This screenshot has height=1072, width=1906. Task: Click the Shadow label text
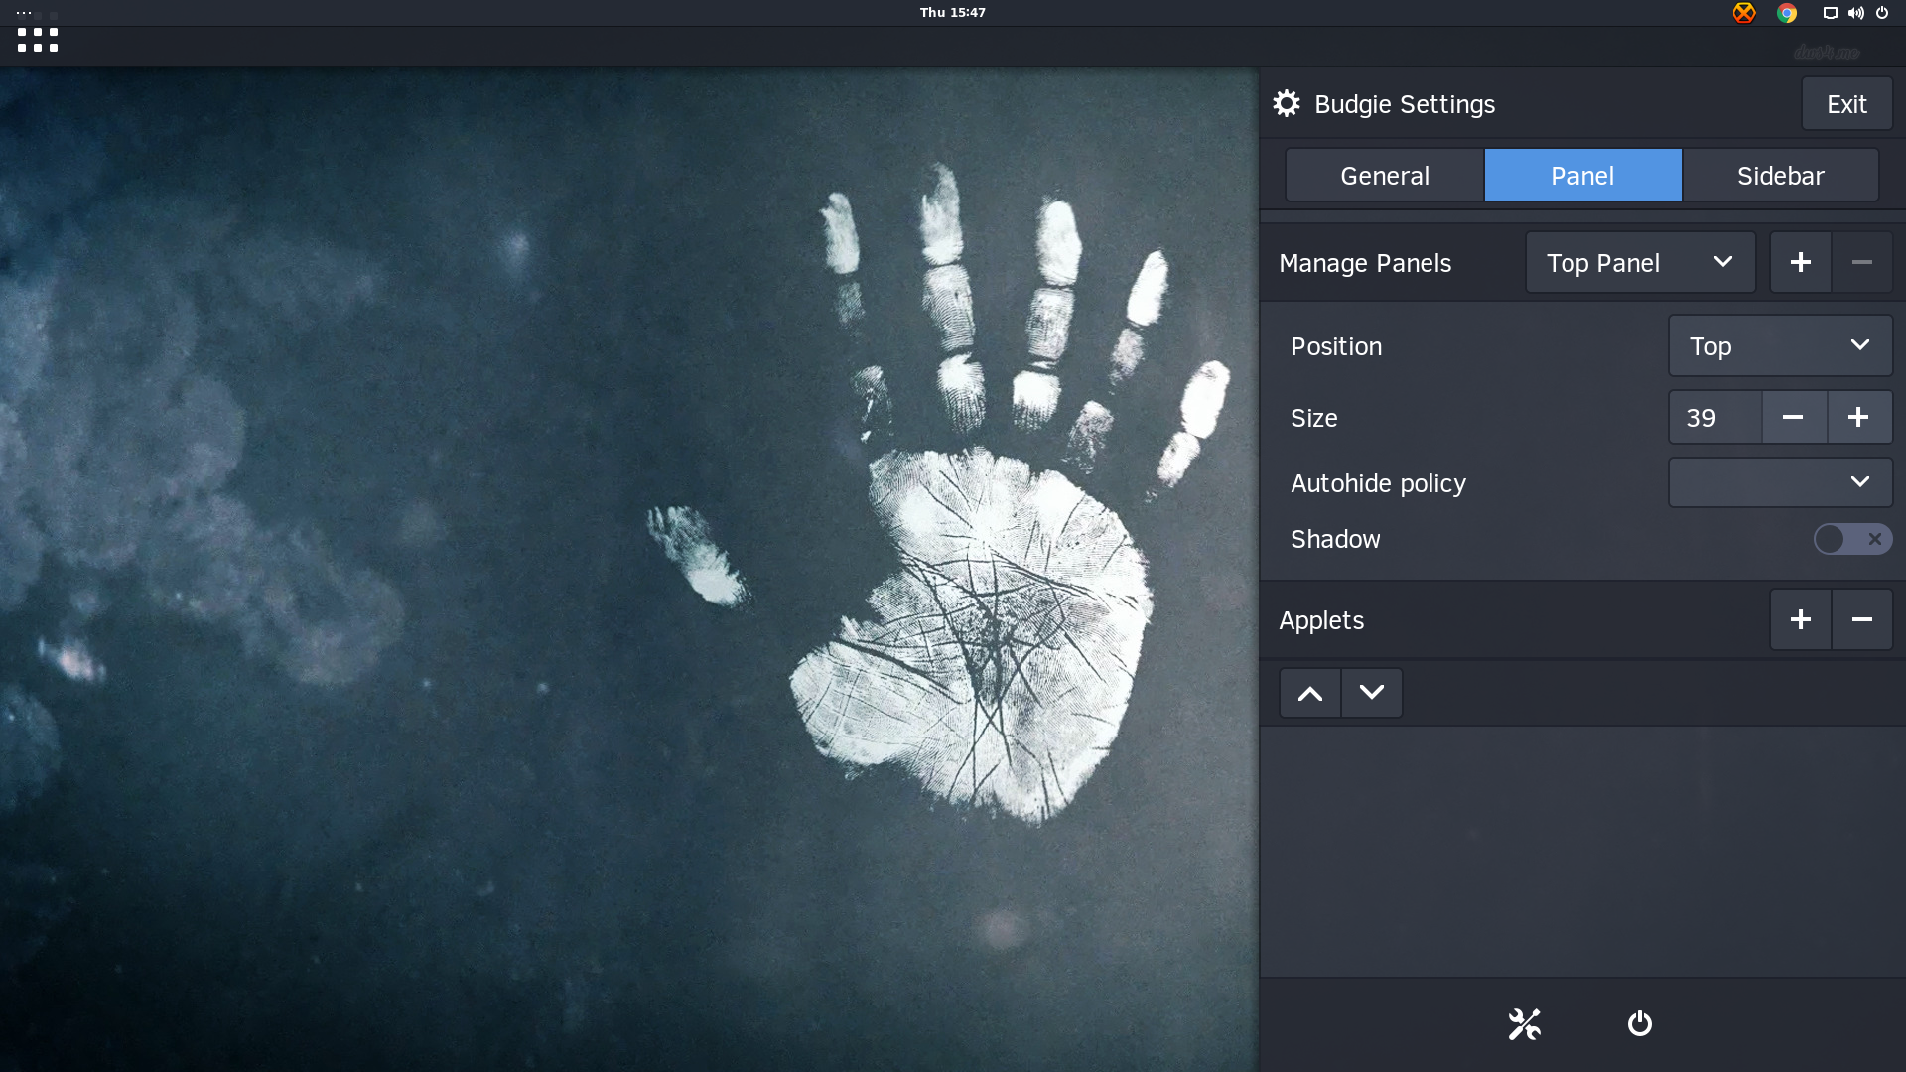pyautogui.click(x=1335, y=539)
